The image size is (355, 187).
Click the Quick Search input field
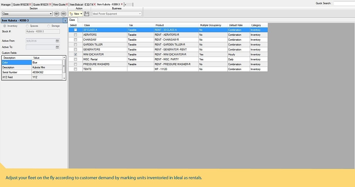click(344, 3)
